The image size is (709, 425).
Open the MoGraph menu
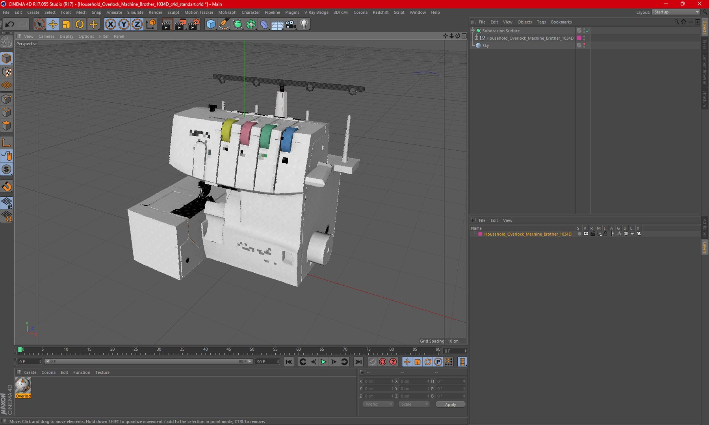pos(227,13)
